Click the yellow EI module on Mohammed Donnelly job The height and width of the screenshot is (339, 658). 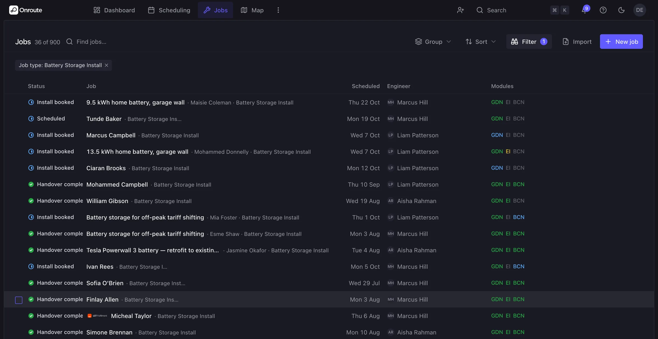pyautogui.click(x=508, y=151)
